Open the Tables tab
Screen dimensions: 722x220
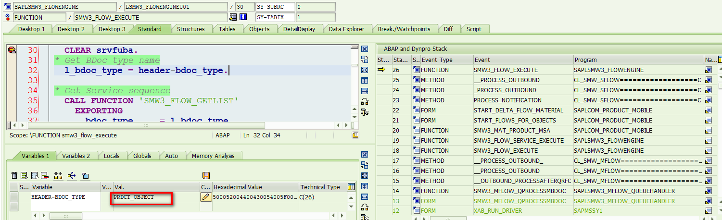pos(227,29)
